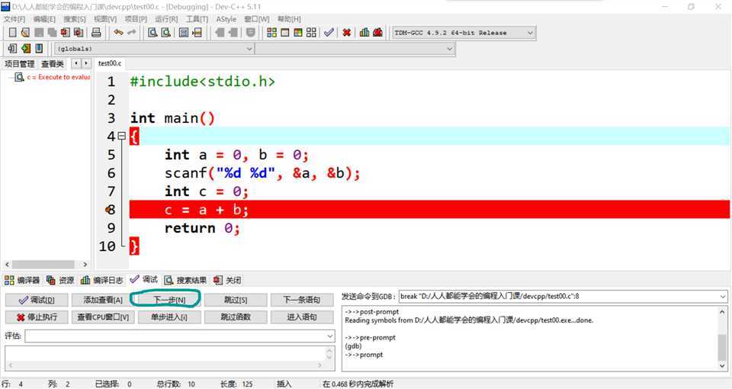
Task: Click the right tab-scroll arrow in side panel
Action: pyautogui.click(x=86, y=63)
